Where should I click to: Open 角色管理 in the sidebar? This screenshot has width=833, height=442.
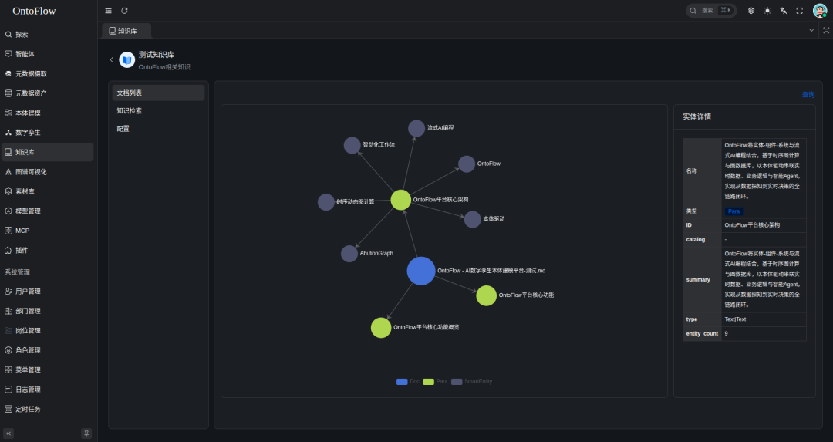48,350
